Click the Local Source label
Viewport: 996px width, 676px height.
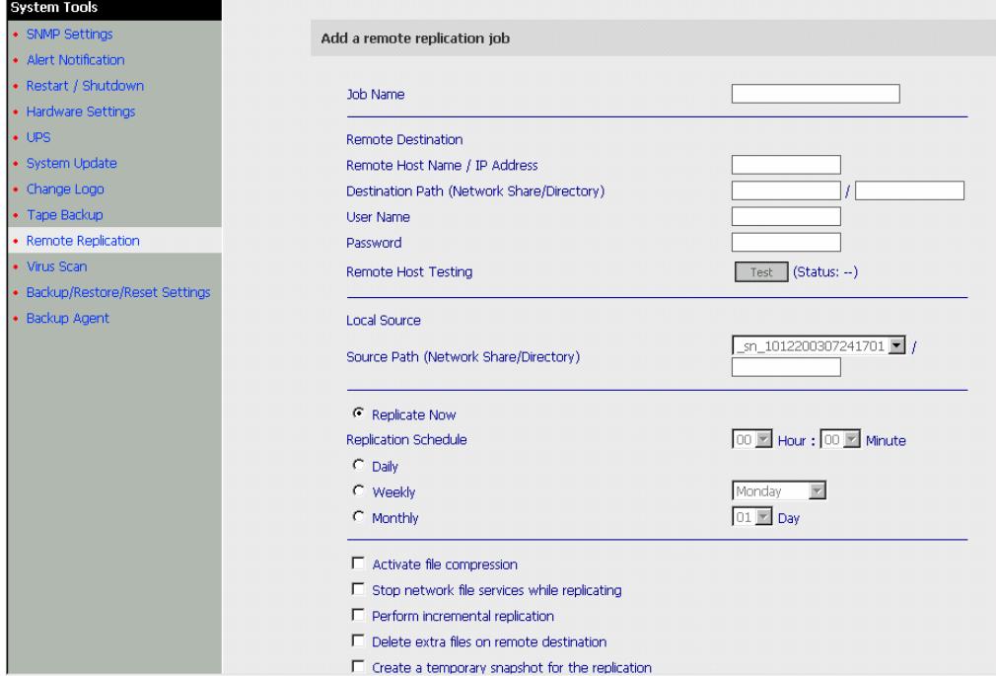coord(383,321)
